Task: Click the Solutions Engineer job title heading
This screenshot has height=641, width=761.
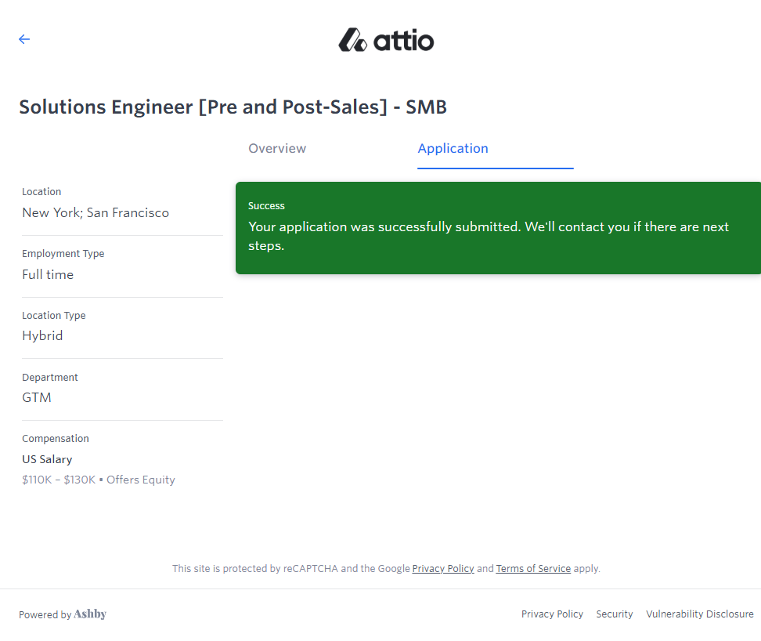Action: 233,107
